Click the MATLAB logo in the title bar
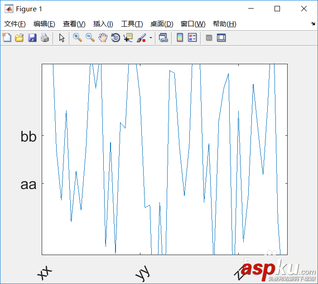Screen dimensions: 318x284 tap(9, 9)
